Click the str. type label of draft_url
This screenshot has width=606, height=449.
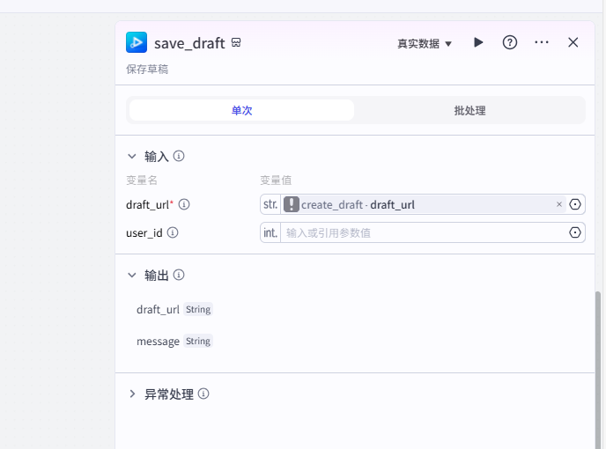point(270,204)
